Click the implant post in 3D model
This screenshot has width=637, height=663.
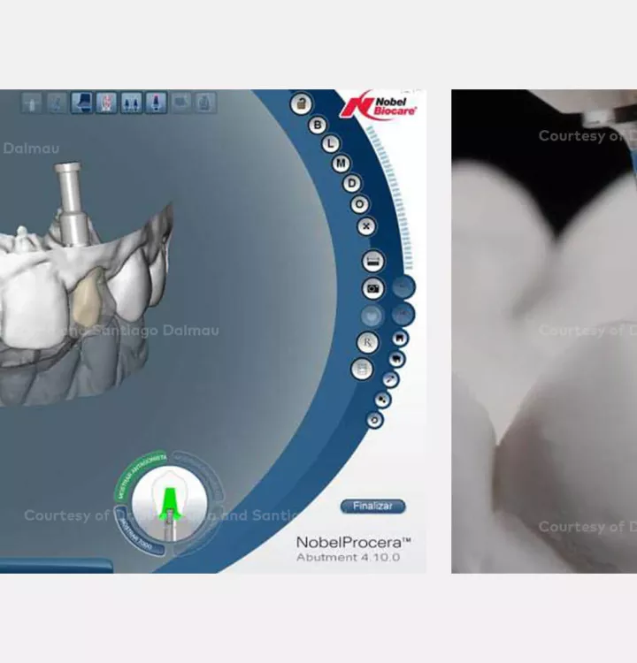(72, 203)
